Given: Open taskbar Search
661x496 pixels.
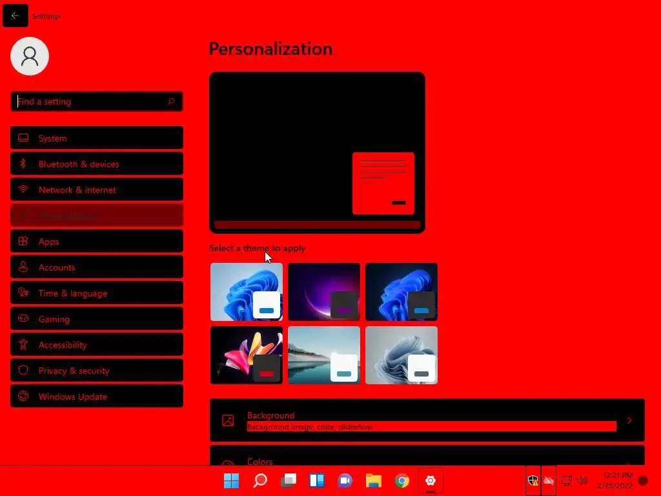Looking at the screenshot, I should (260, 480).
